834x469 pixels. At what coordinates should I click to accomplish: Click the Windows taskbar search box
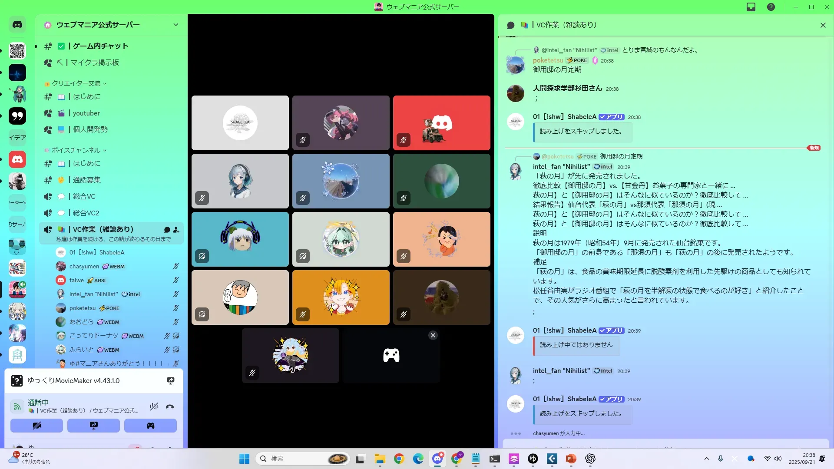tap(295, 459)
